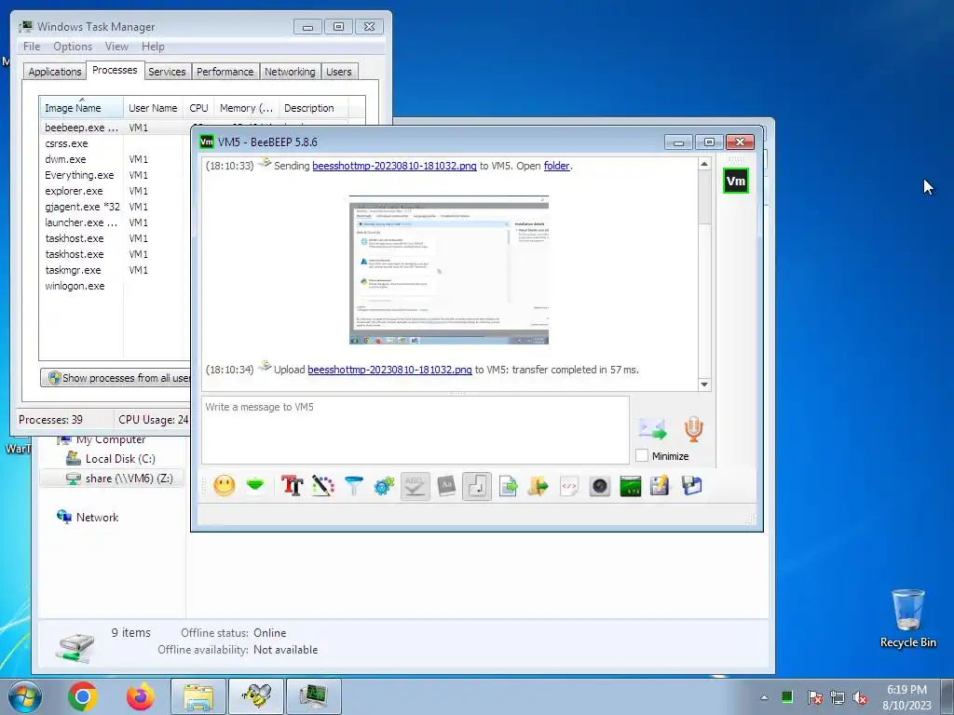Select the taskmgr.exe process row
The image size is (954, 715).
click(x=115, y=270)
